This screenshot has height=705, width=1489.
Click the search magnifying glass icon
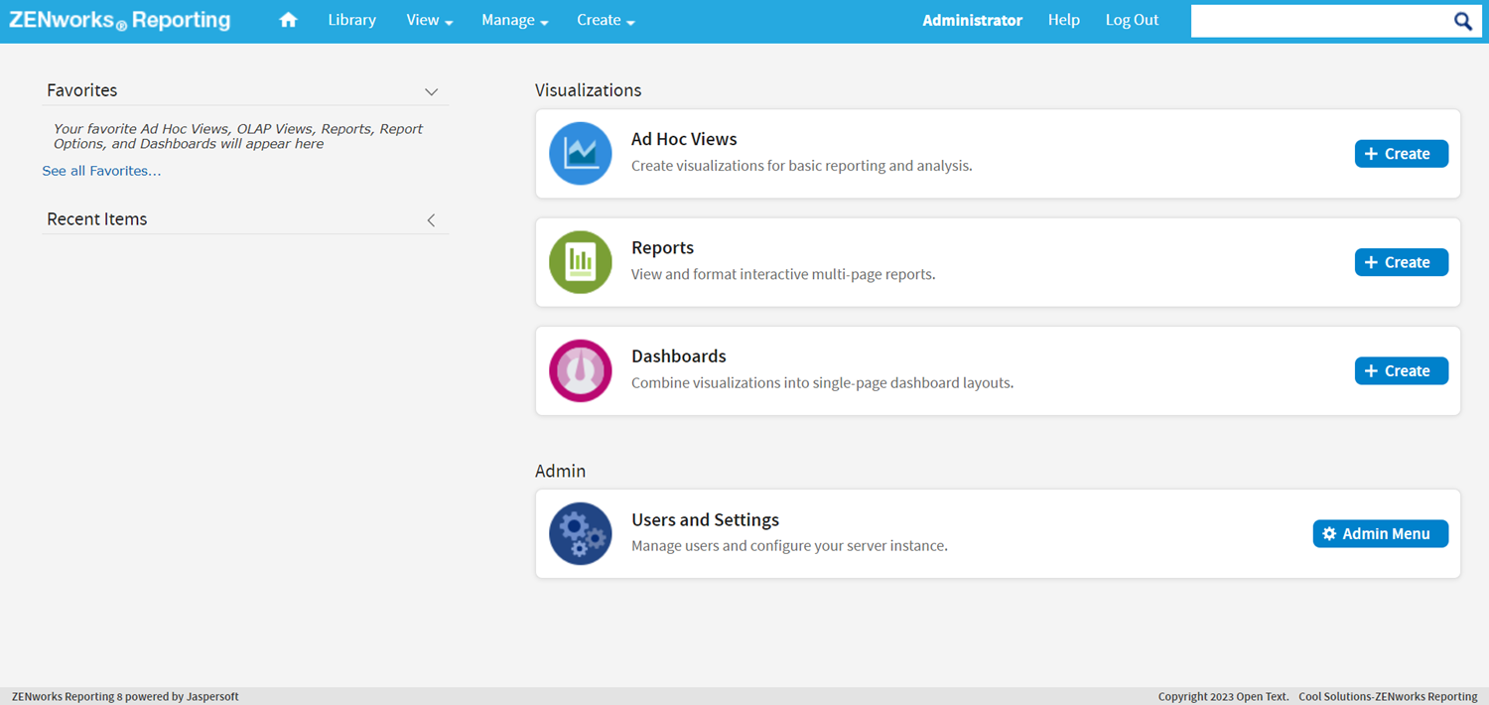pos(1463,21)
